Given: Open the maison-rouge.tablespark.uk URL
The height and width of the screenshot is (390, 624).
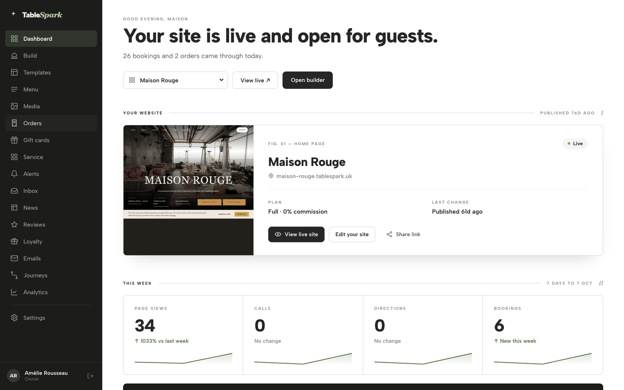Looking at the screenshot, I should (314, 176).
